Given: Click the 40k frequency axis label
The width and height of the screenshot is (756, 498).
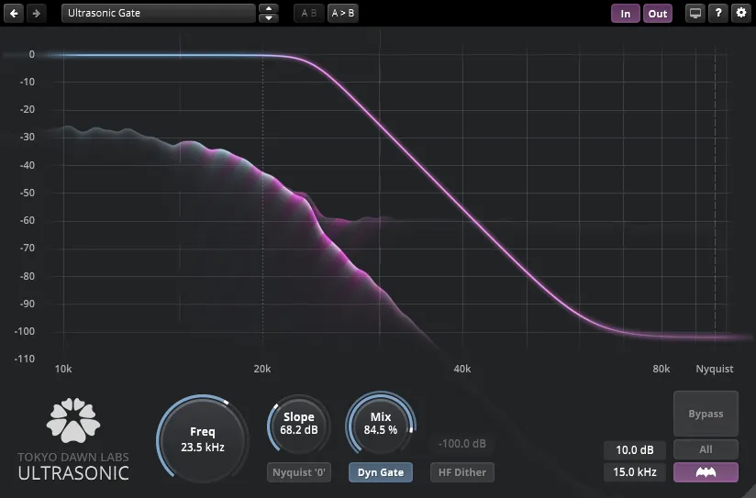Looking at the screenshot, I should tap(461, 369).
